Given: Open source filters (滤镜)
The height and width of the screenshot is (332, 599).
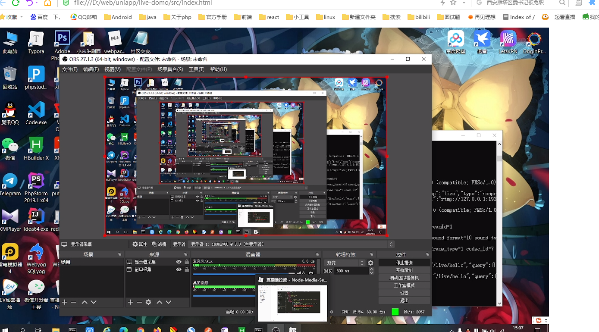Looking at the screenshot, I should [159, 244].
